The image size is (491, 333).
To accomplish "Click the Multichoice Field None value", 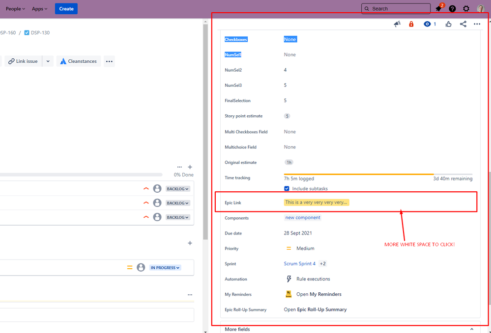I will [289, 147].
